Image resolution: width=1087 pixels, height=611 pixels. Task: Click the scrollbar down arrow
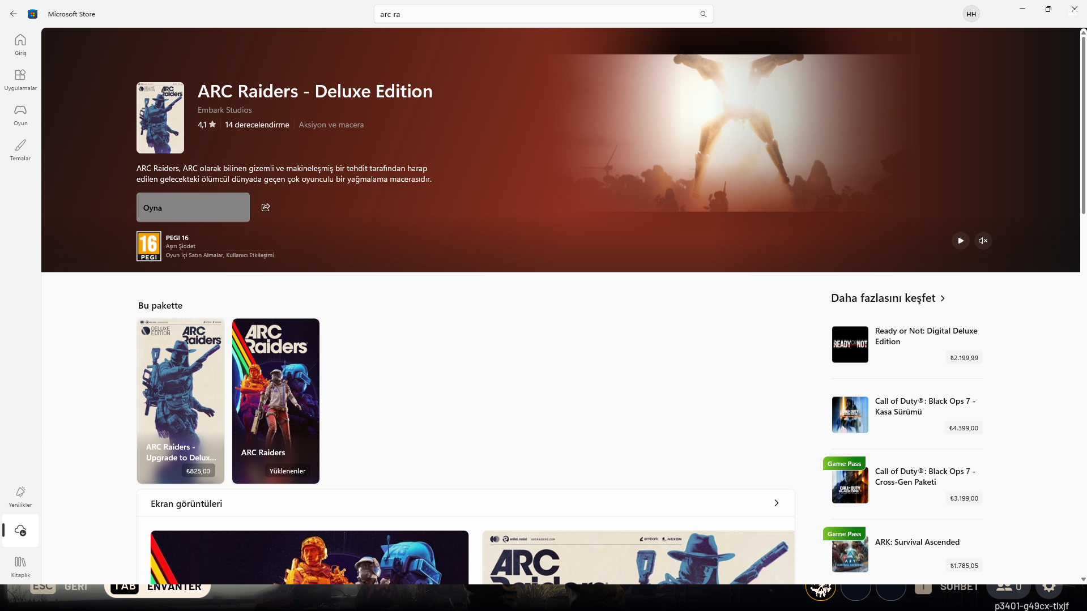click(x=1083, y=579)
